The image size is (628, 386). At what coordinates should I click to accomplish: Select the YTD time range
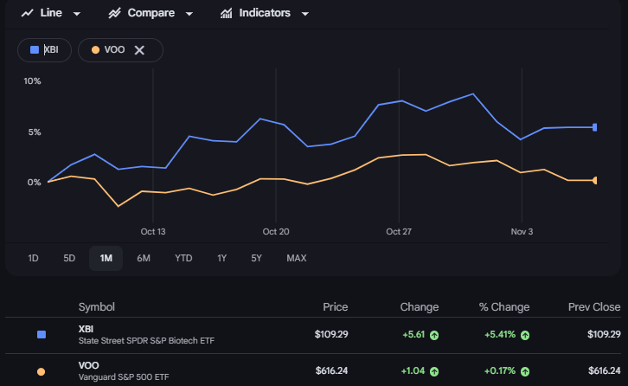[183, 258]
